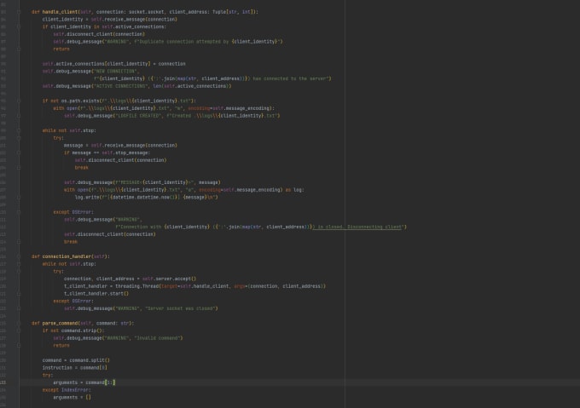Click 'Server socket was closed' string

click(181, 308)
